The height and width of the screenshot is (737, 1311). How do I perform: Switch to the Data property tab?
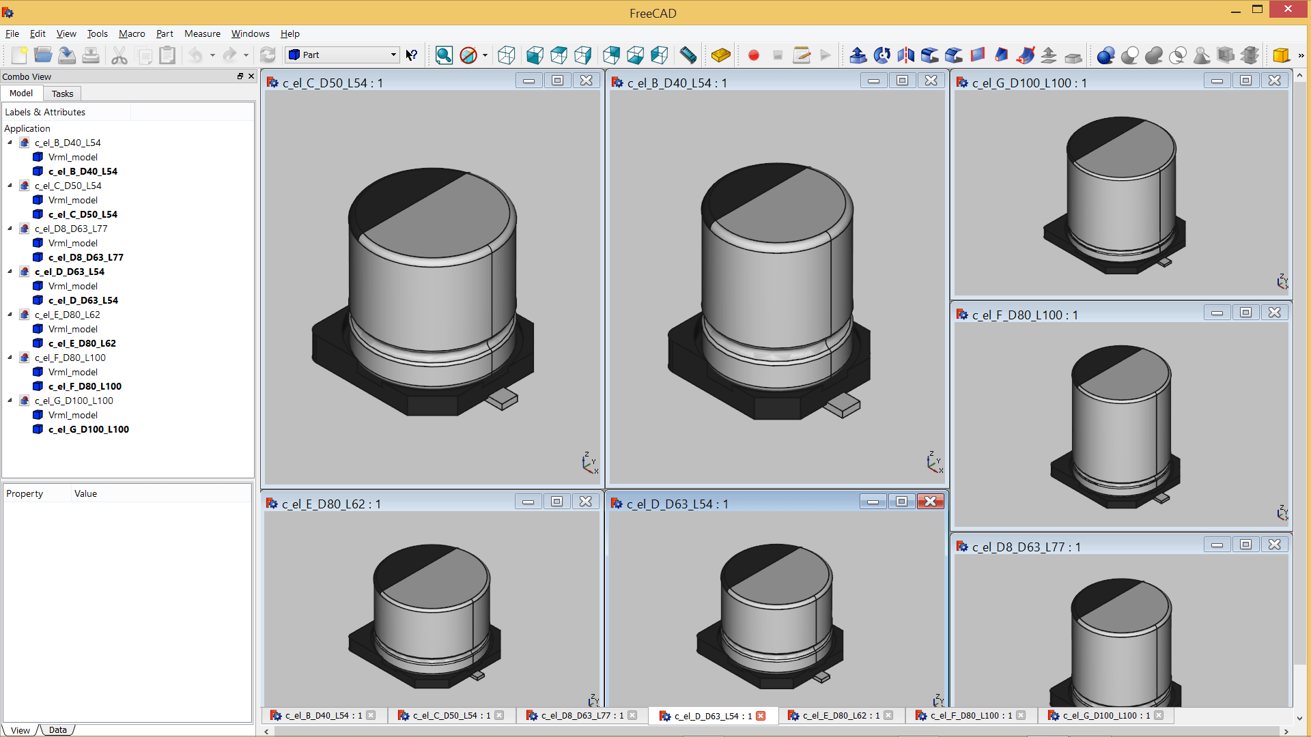(58, 730)
